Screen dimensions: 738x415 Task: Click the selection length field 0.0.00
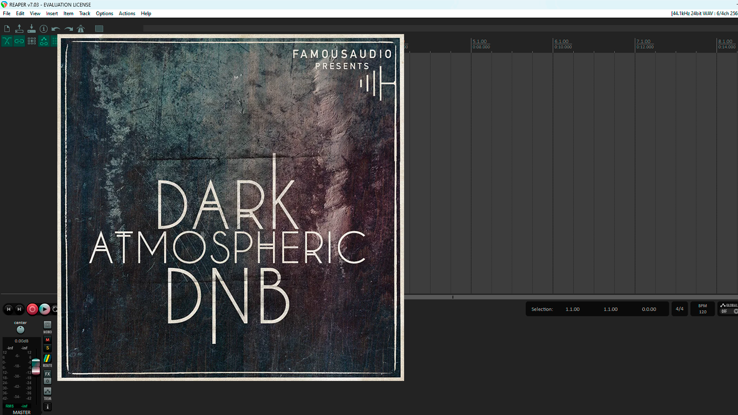click(649, 309)
